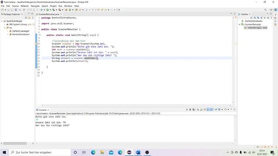The width and height of the screenshot is (278, 156).
Task: Open the File menu
Action: click(3, 6)
